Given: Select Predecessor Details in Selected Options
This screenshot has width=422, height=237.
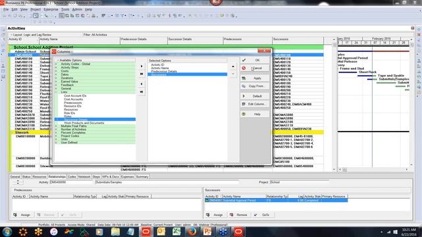Looking at the screenshot, I should tap(164, 72).
